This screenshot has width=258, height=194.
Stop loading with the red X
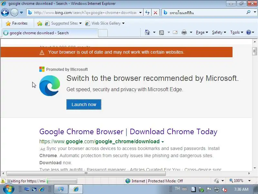point(155,13)
